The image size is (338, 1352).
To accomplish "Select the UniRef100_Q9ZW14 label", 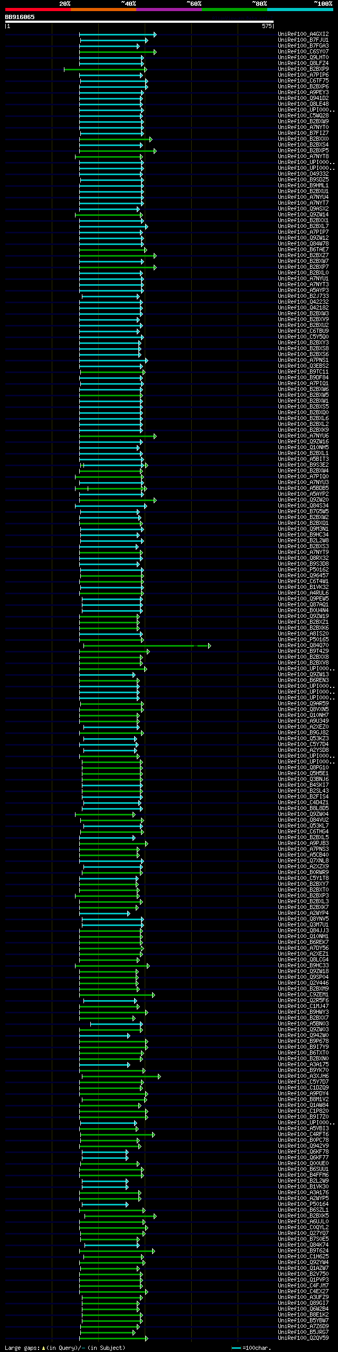I will click(x=303, y=215).
